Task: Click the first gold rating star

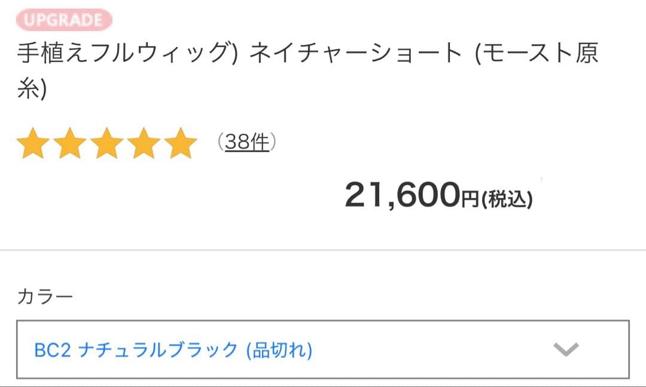Action: pos(34,143)
